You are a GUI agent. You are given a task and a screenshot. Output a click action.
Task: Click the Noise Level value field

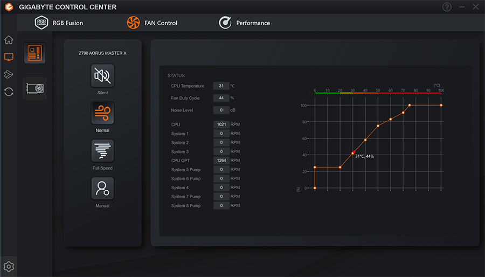pos(221,110)
